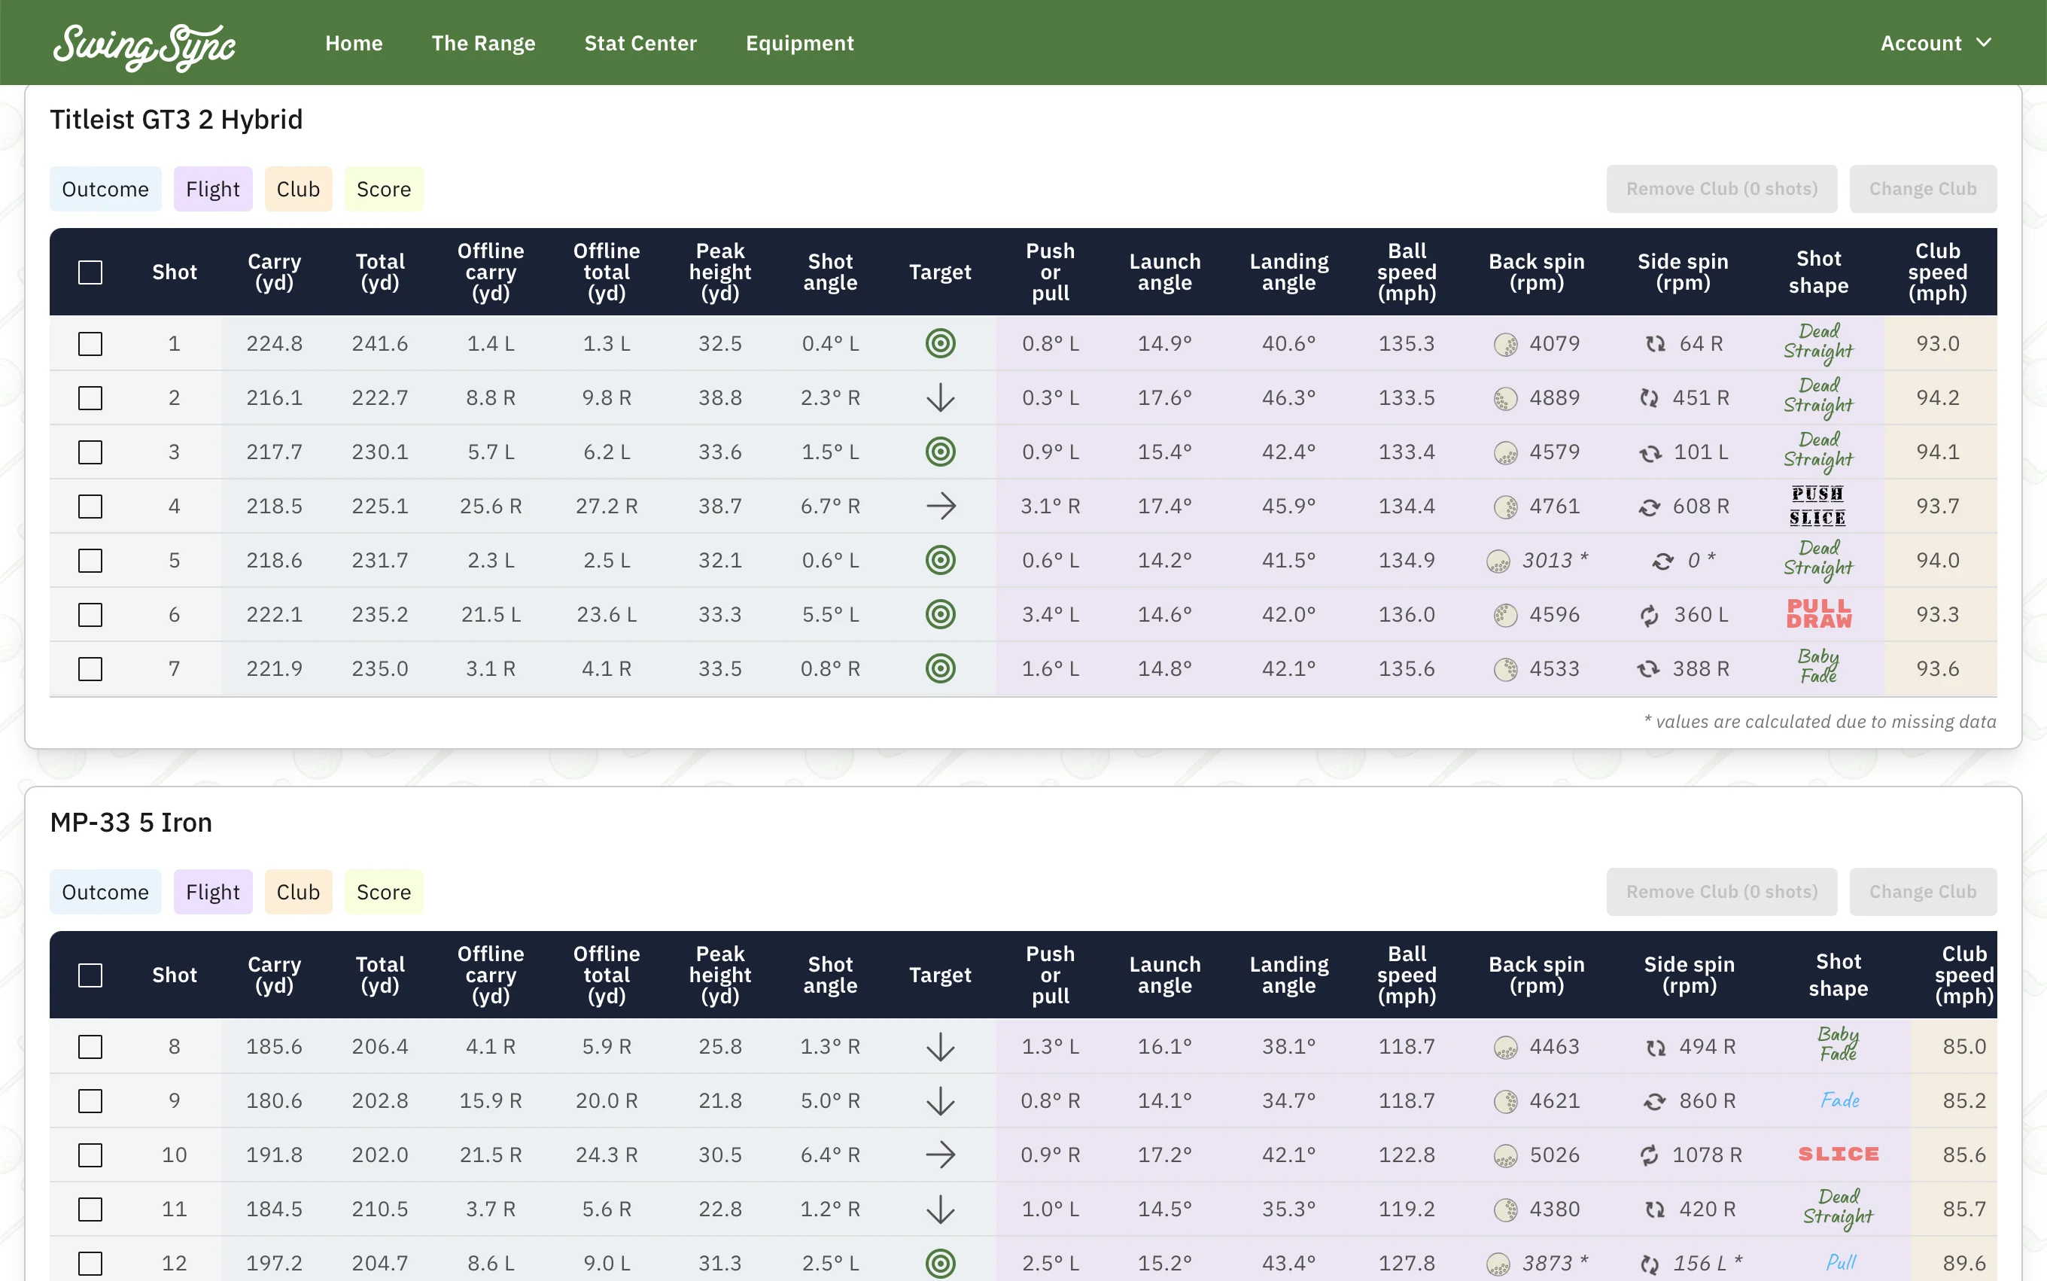Click the bullseye target icon for shot 6

940,614
